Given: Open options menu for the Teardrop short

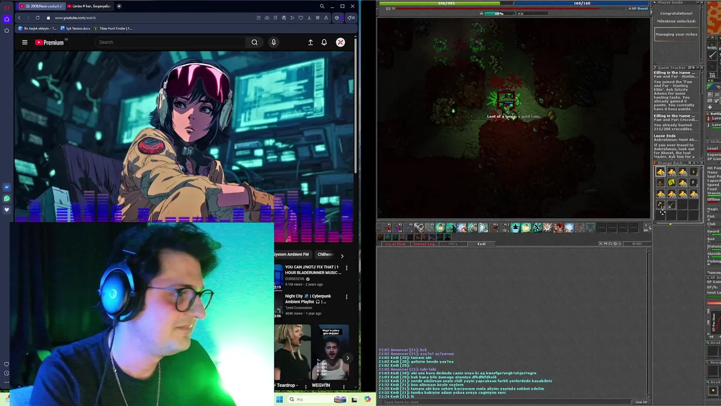Looking at the screenshot, I should pos(305,386).
